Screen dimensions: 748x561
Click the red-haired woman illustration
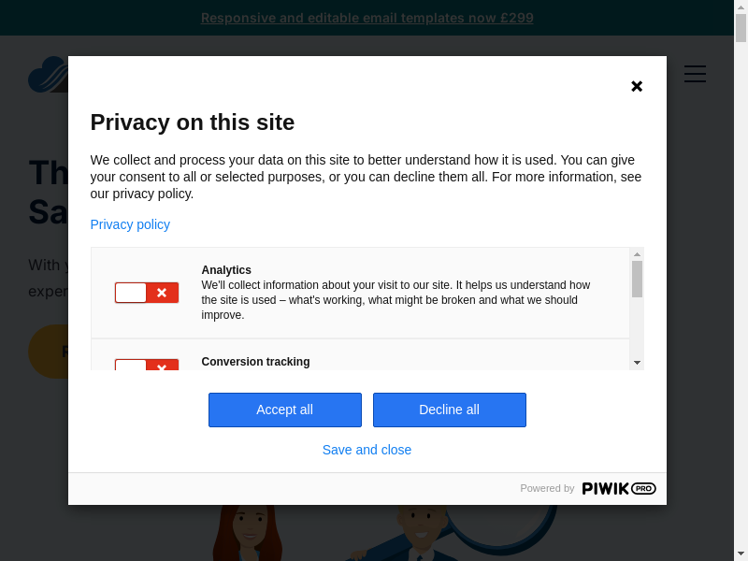point(248,533)
